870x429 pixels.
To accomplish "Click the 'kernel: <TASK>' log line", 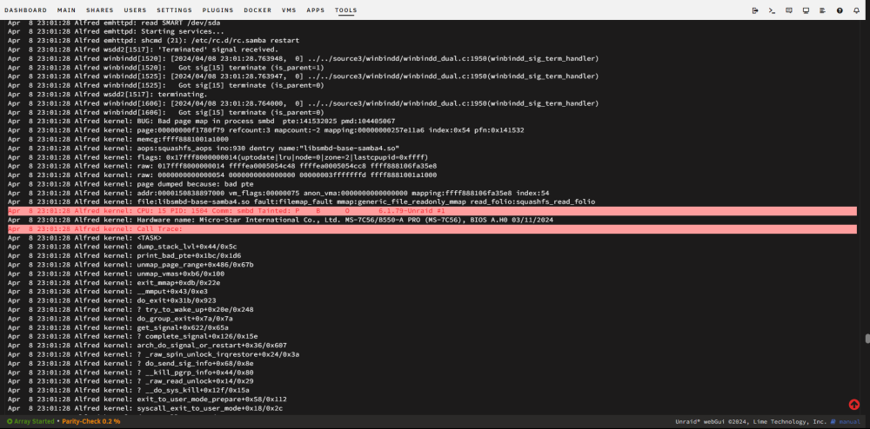I will click(84, 238).
